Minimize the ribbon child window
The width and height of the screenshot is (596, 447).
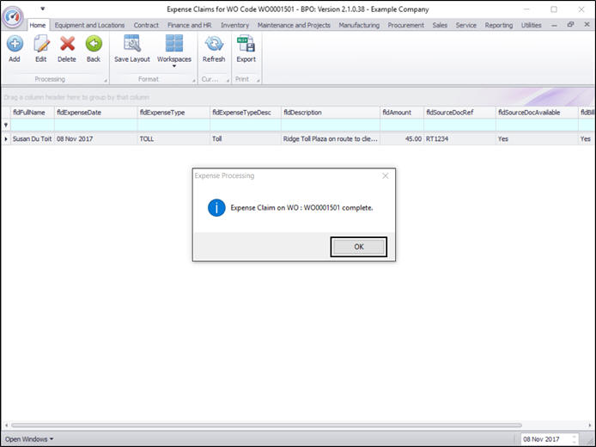[x=554, y=25]
